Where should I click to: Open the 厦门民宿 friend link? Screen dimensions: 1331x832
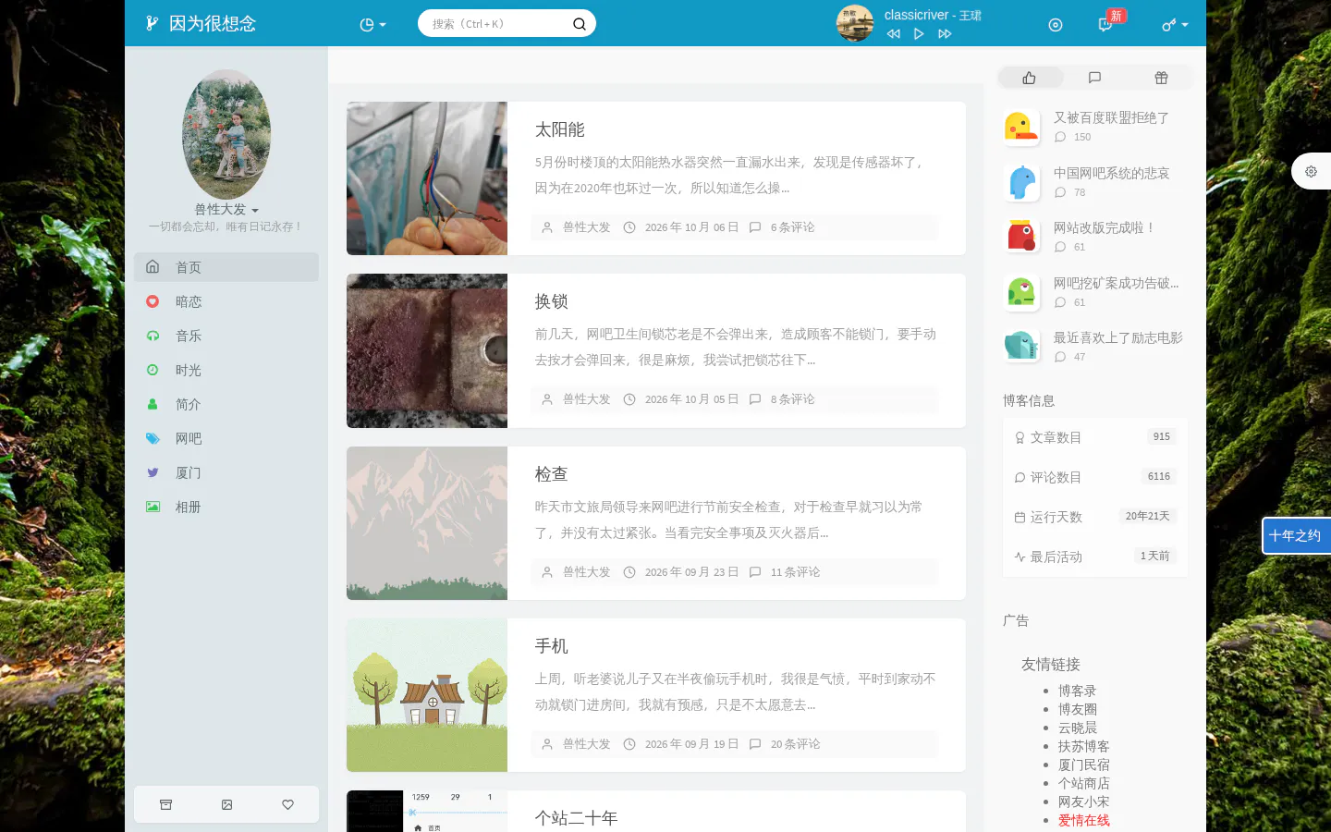pyautogui.click(x=1084, y=765)
